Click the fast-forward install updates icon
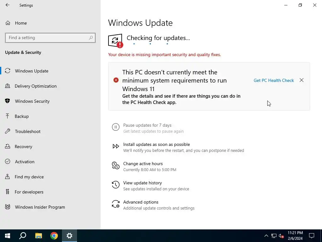Viewport: 322px width, 242px height. tap(116, 146)
